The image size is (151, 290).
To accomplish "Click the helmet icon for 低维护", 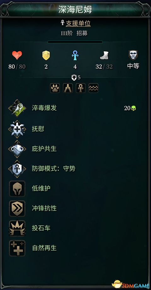I will pyautogui.click(x=17, y=188).
